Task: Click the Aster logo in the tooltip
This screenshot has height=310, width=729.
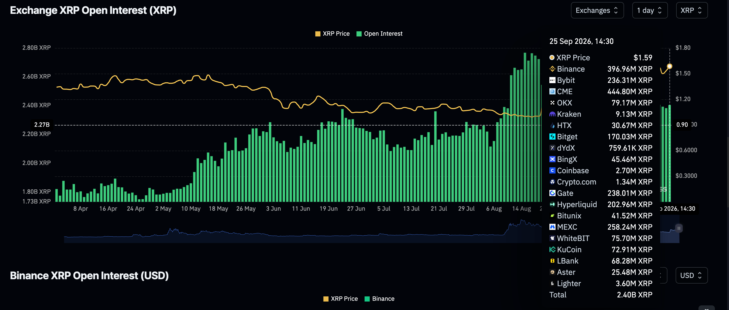Action: click(x=552, y=272)
